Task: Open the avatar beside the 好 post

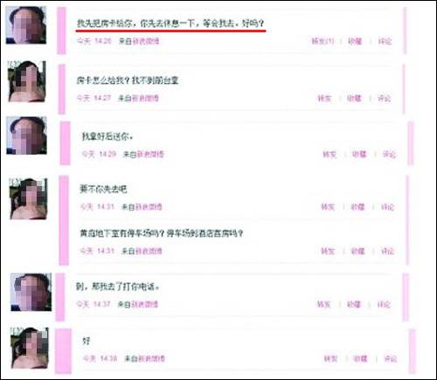Action: click(30, 348)
